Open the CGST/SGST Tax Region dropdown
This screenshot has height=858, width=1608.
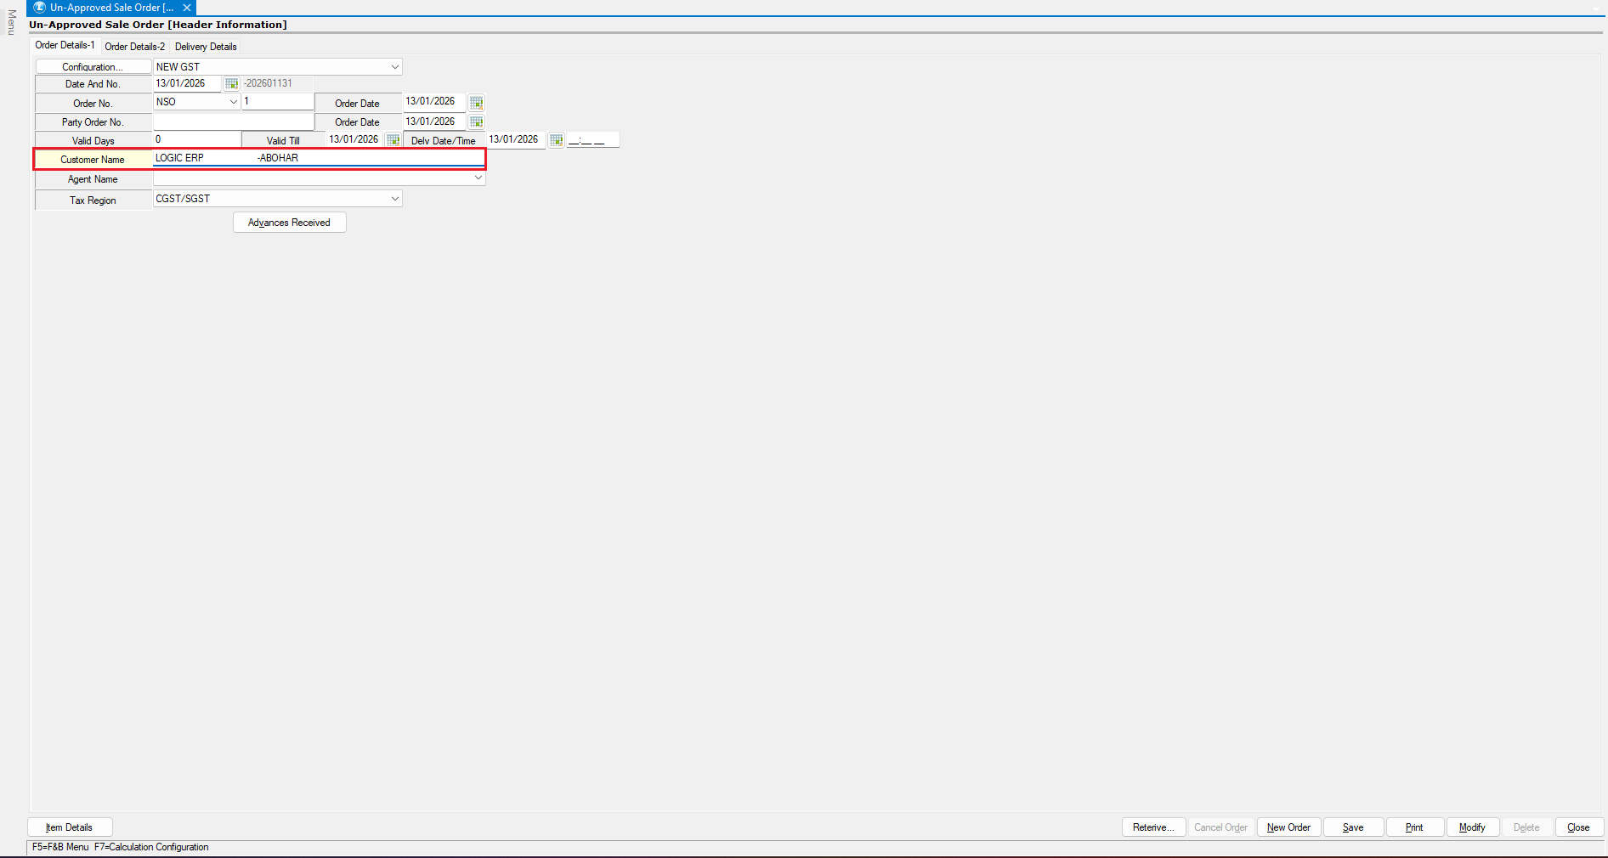pyautogui.click(x=394, y=199)
